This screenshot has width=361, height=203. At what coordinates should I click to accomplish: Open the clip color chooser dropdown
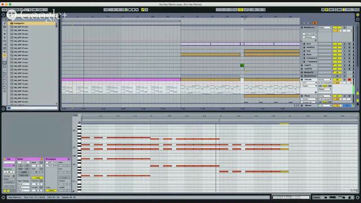pyautogui.click(x=9, y=165)
